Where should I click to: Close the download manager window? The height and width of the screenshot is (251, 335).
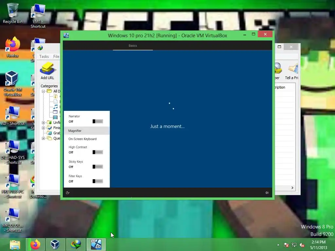pos(291,47)
